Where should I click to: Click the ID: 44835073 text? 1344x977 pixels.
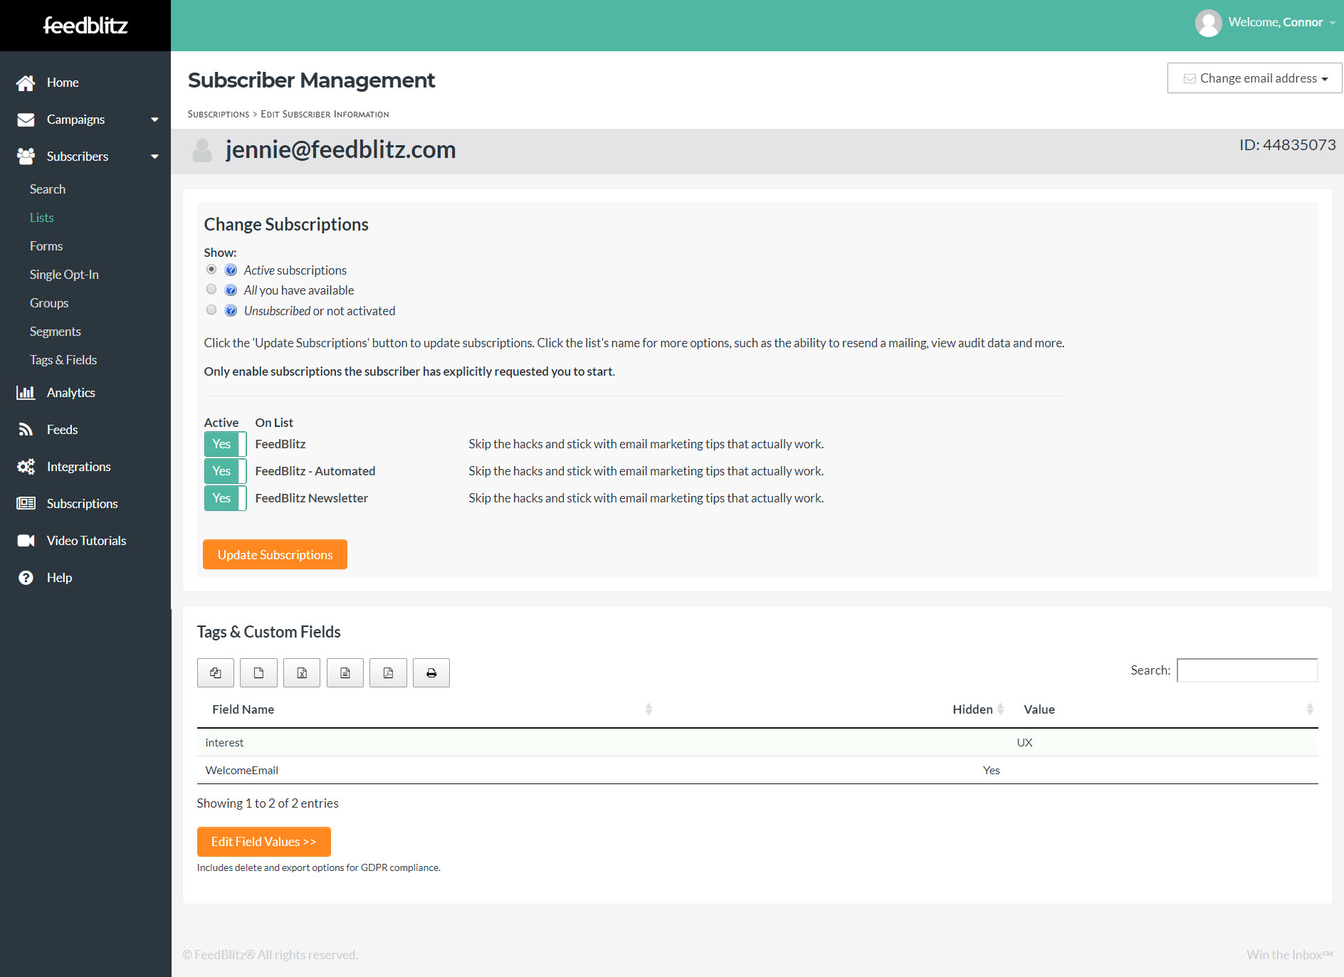coord(1287,145)
